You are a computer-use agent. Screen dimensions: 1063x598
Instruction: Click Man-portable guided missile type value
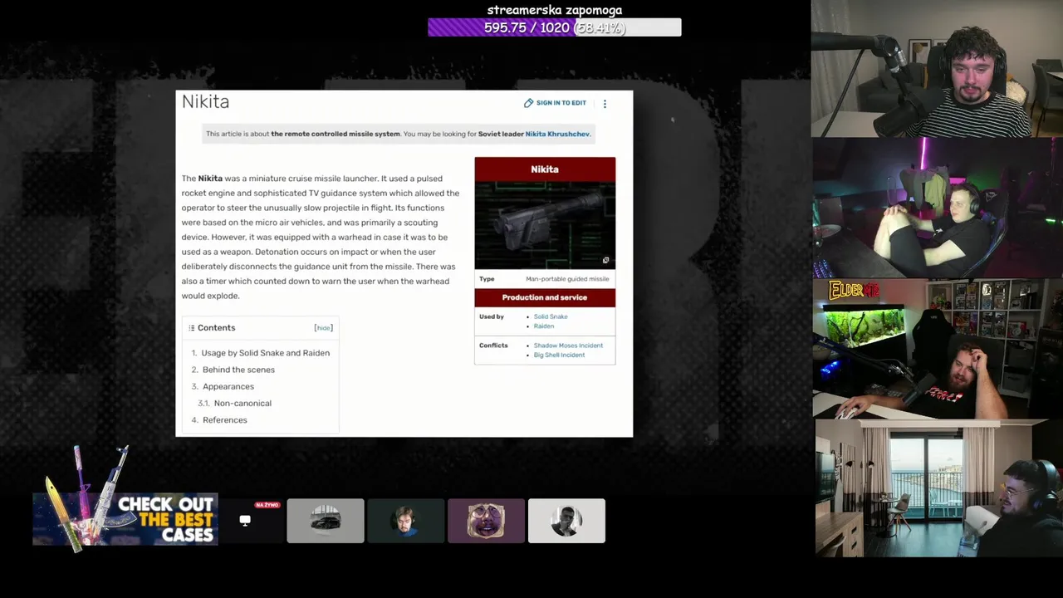(x=567, y=279)
